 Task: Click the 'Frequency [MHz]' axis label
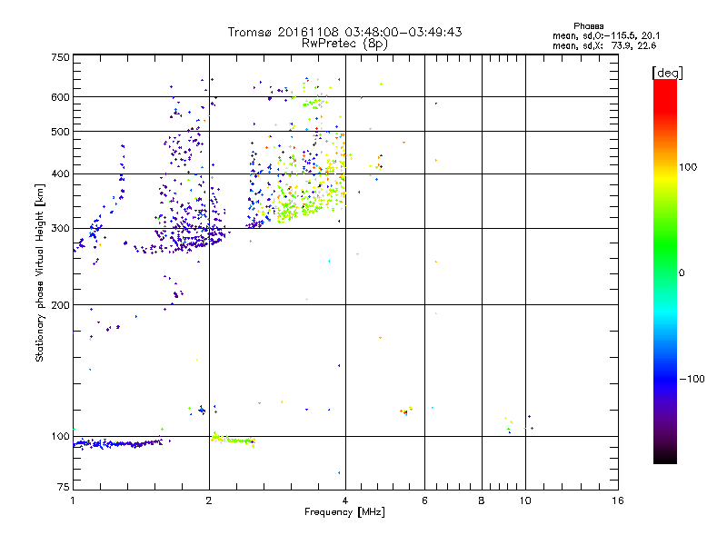344,512
